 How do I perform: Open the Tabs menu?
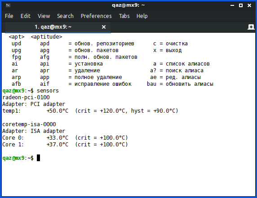[124, 16]
